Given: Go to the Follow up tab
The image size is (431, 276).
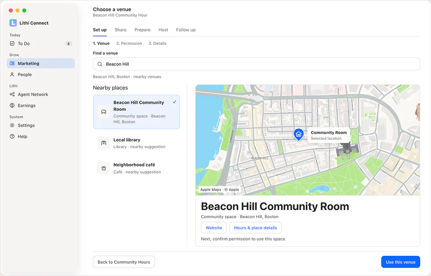Looking at the screenshot, I should [x=186, y=30].
